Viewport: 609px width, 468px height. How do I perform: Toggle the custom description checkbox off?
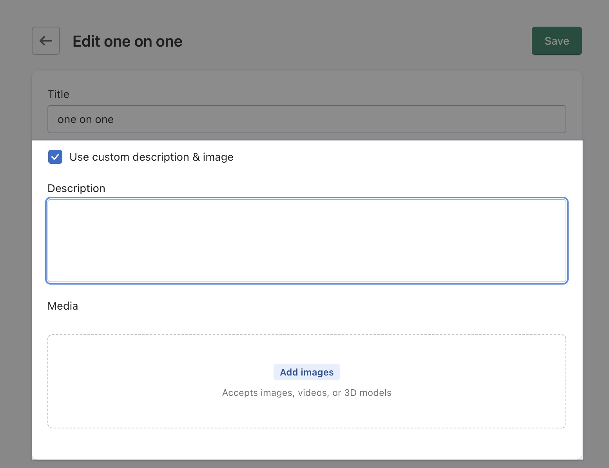pos(55,157)
